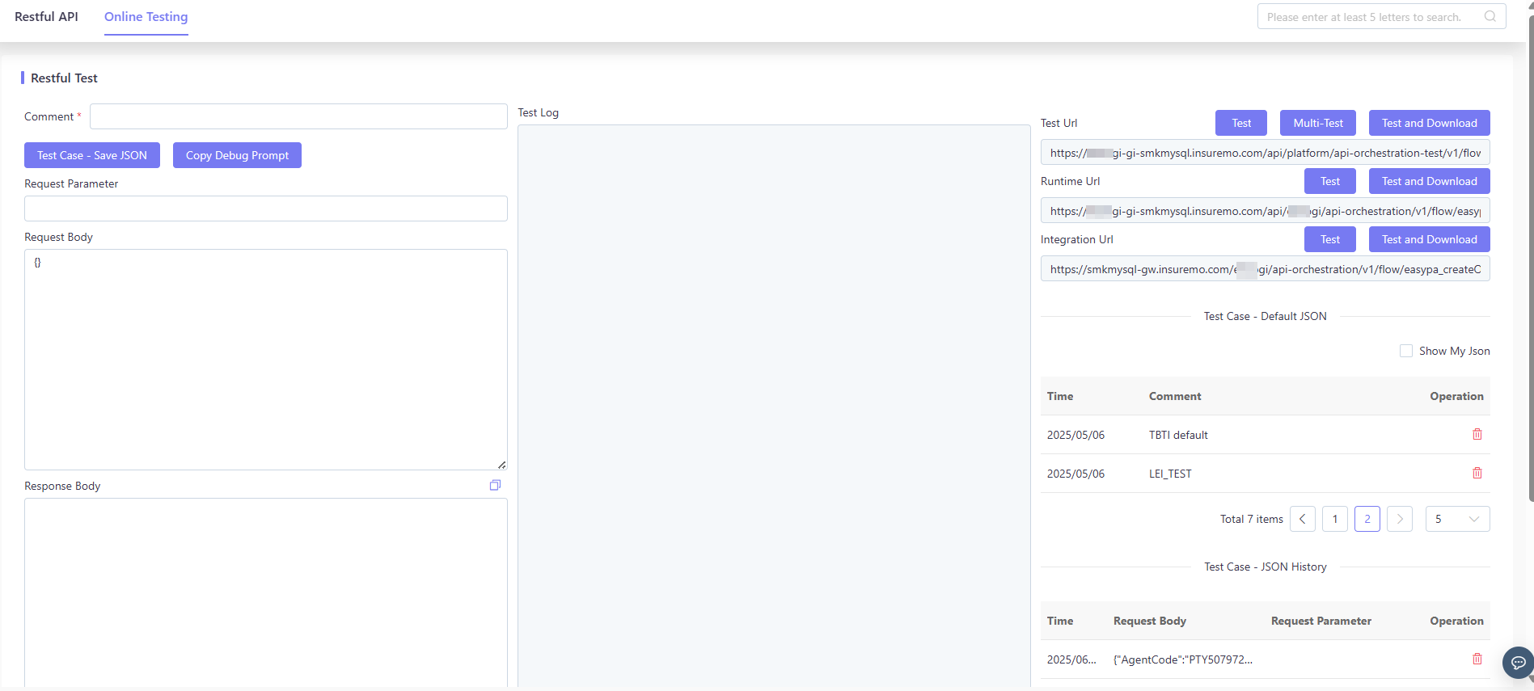1534x691 pixels.
Task: Select page 2 in pagination
Action: 1367,519
